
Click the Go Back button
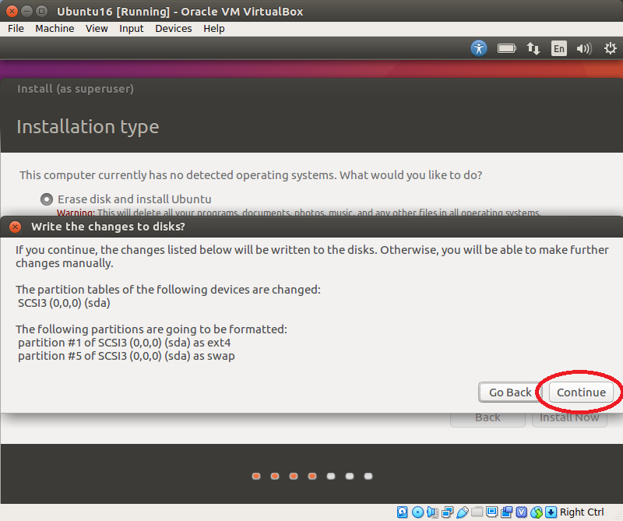click(510, 393)
